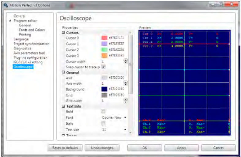Click Undo changes button
The width and height of the screenshot is (241, 157).
point(102,148)
